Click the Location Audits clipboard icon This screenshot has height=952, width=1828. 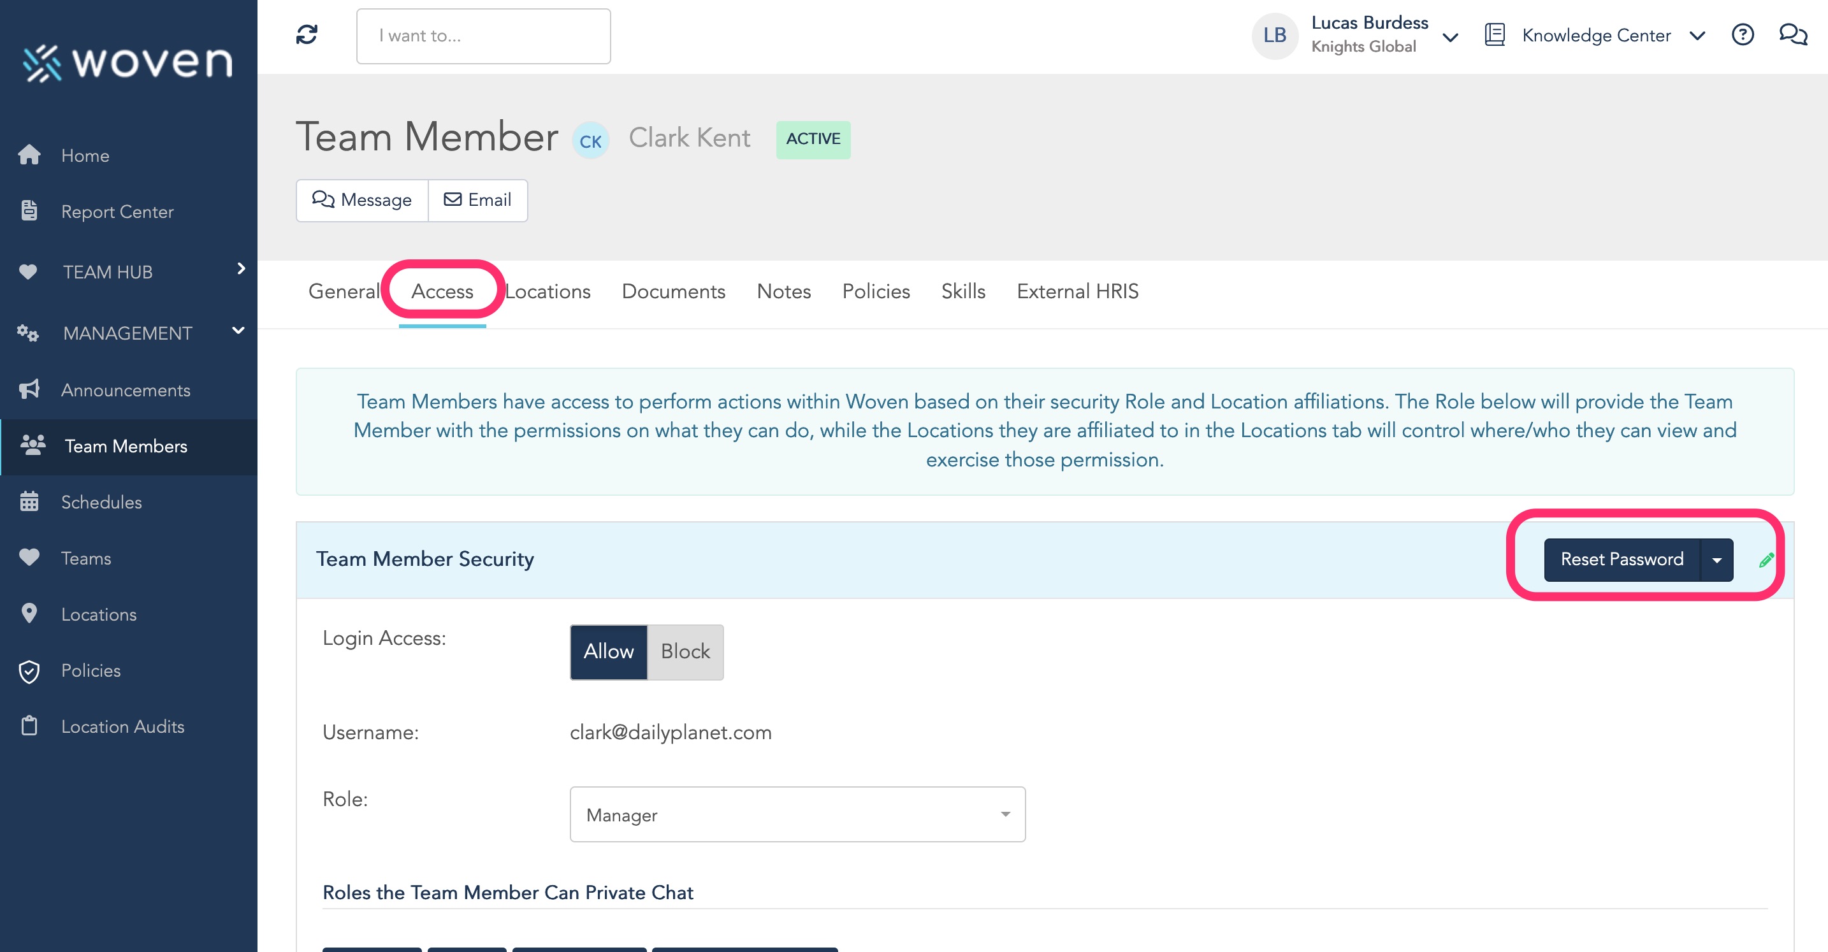coord(29,726)
